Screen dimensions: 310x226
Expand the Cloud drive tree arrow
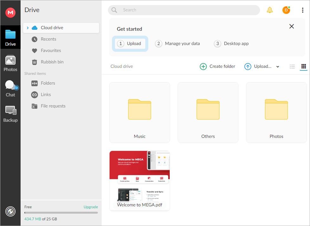click(x=28, y=28)
